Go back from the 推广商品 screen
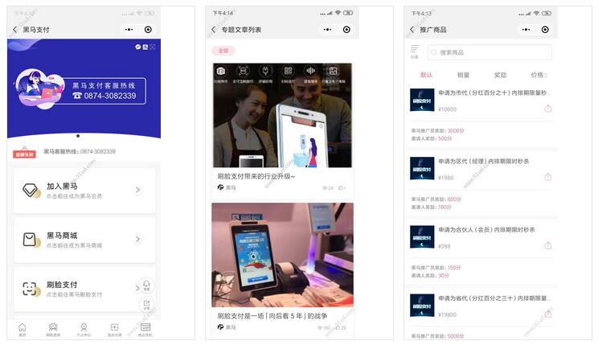598x345 pixels. pyautogui.click(x=412, y=30)
